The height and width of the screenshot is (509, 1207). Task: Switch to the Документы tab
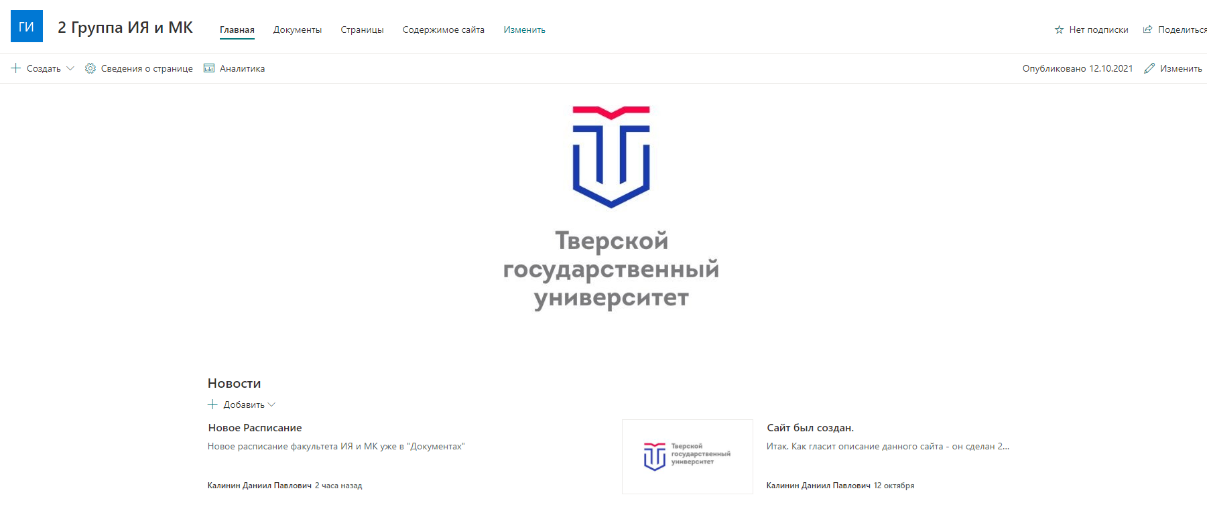(x=297, y=30)
